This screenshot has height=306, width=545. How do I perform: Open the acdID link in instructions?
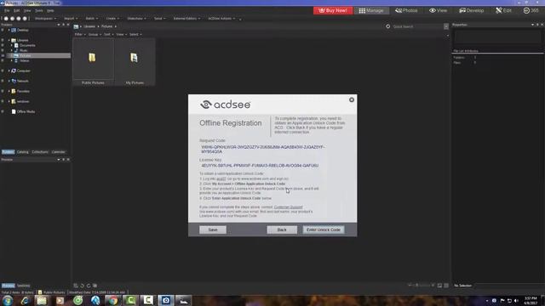click(x=221, y=178)
